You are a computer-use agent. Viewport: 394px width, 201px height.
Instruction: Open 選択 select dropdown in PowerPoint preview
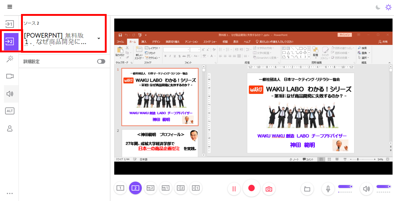363,58
